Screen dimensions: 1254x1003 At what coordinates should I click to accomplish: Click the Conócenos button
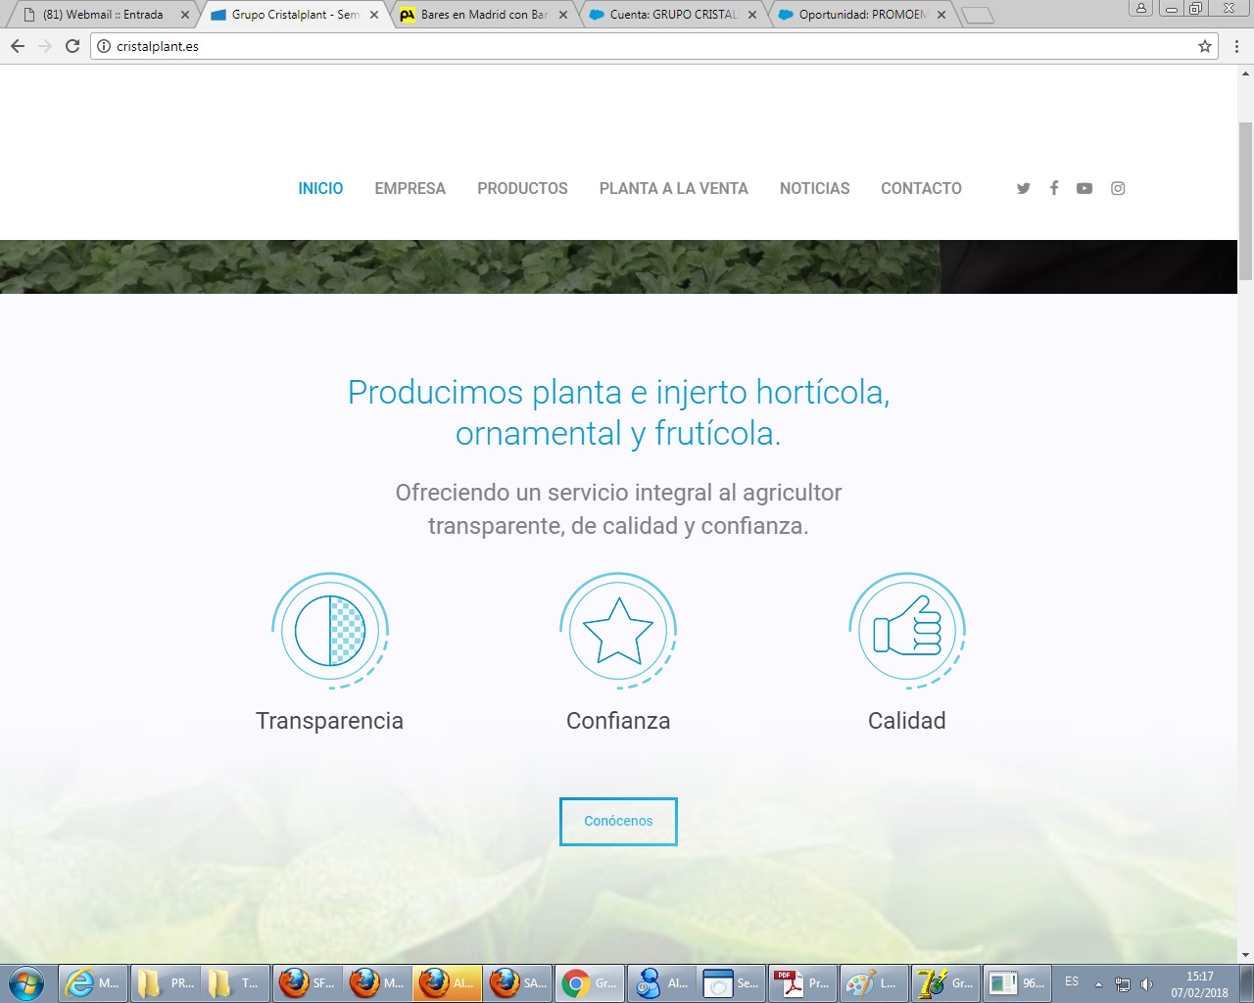tap(618, 821)
